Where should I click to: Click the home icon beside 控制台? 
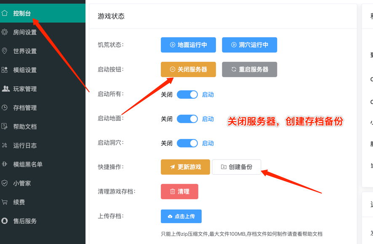pyautogui.click(x=5, y=13)
